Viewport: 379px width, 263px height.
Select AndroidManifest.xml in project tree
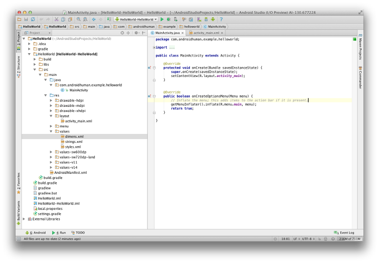(x=68, y=173)
